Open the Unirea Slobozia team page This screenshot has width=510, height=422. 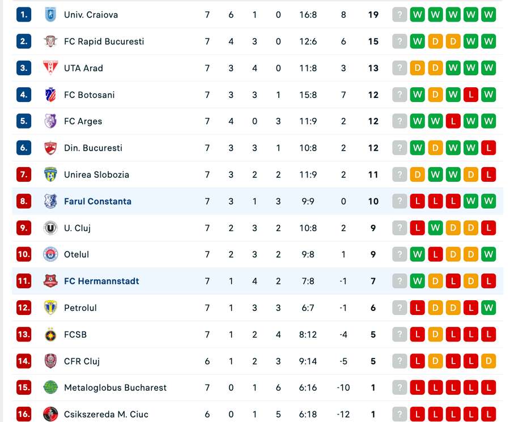point(96,174)
